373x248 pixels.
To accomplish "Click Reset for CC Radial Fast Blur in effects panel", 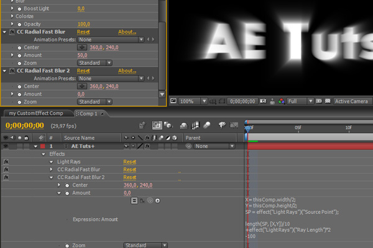I will coord(83,32).
